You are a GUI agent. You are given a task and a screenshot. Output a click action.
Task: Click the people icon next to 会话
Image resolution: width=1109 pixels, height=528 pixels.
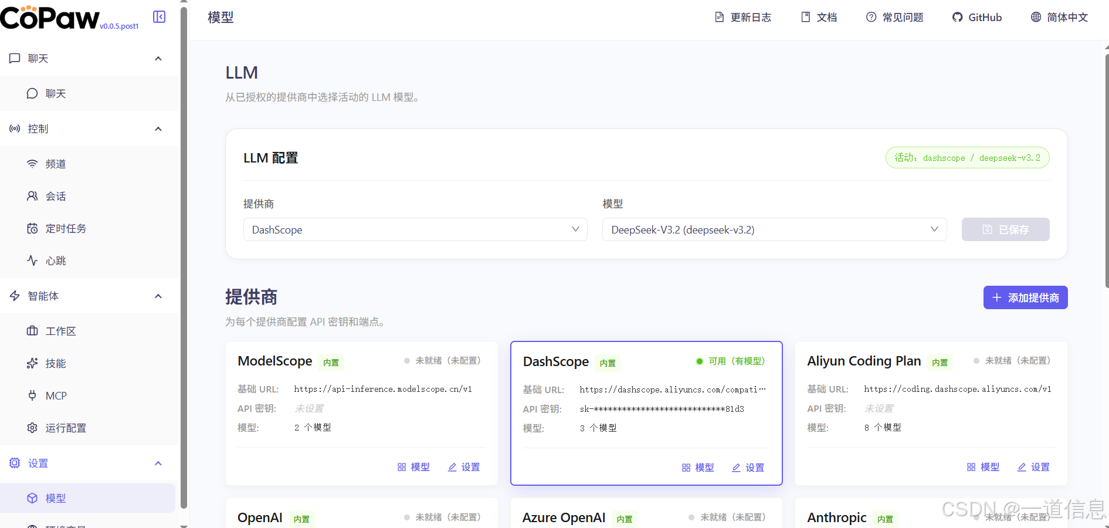tap(32, 196)
